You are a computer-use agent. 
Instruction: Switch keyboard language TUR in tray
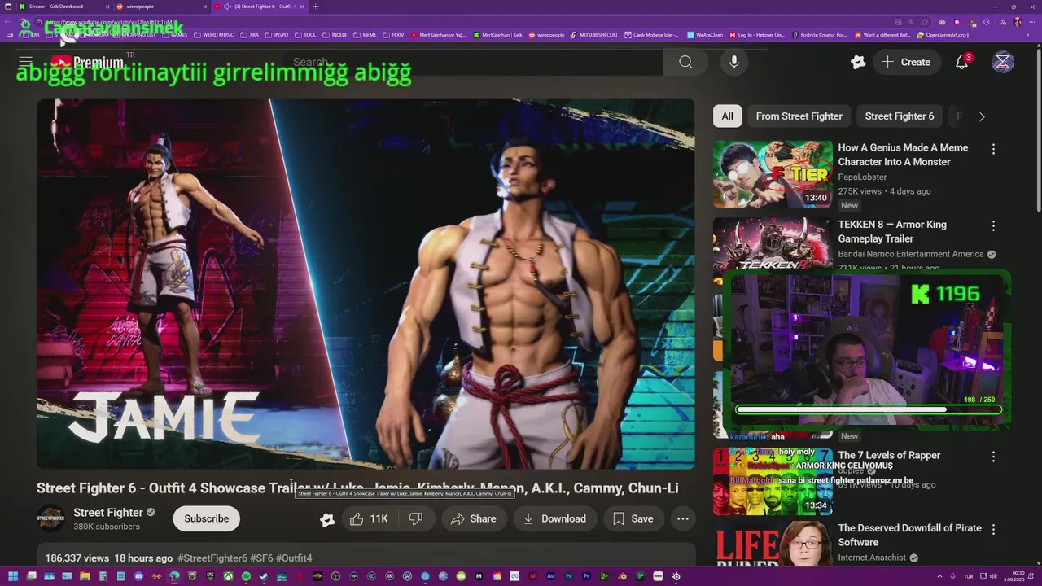click(968, 576)
